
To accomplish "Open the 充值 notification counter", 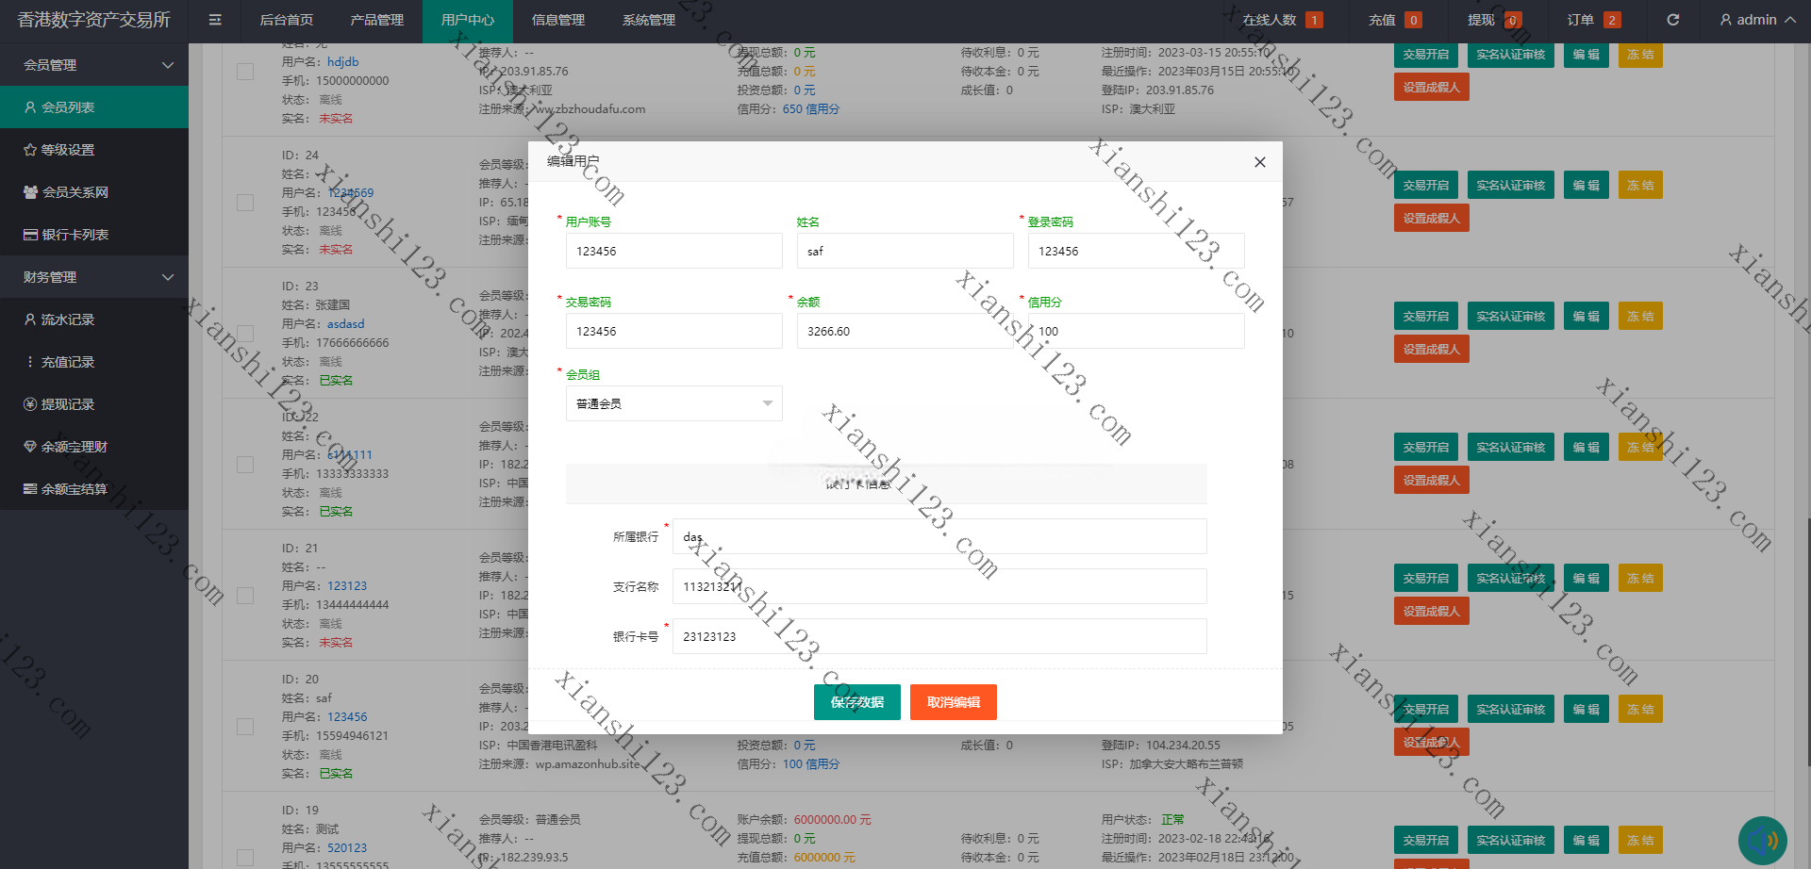I will 1395,20.
